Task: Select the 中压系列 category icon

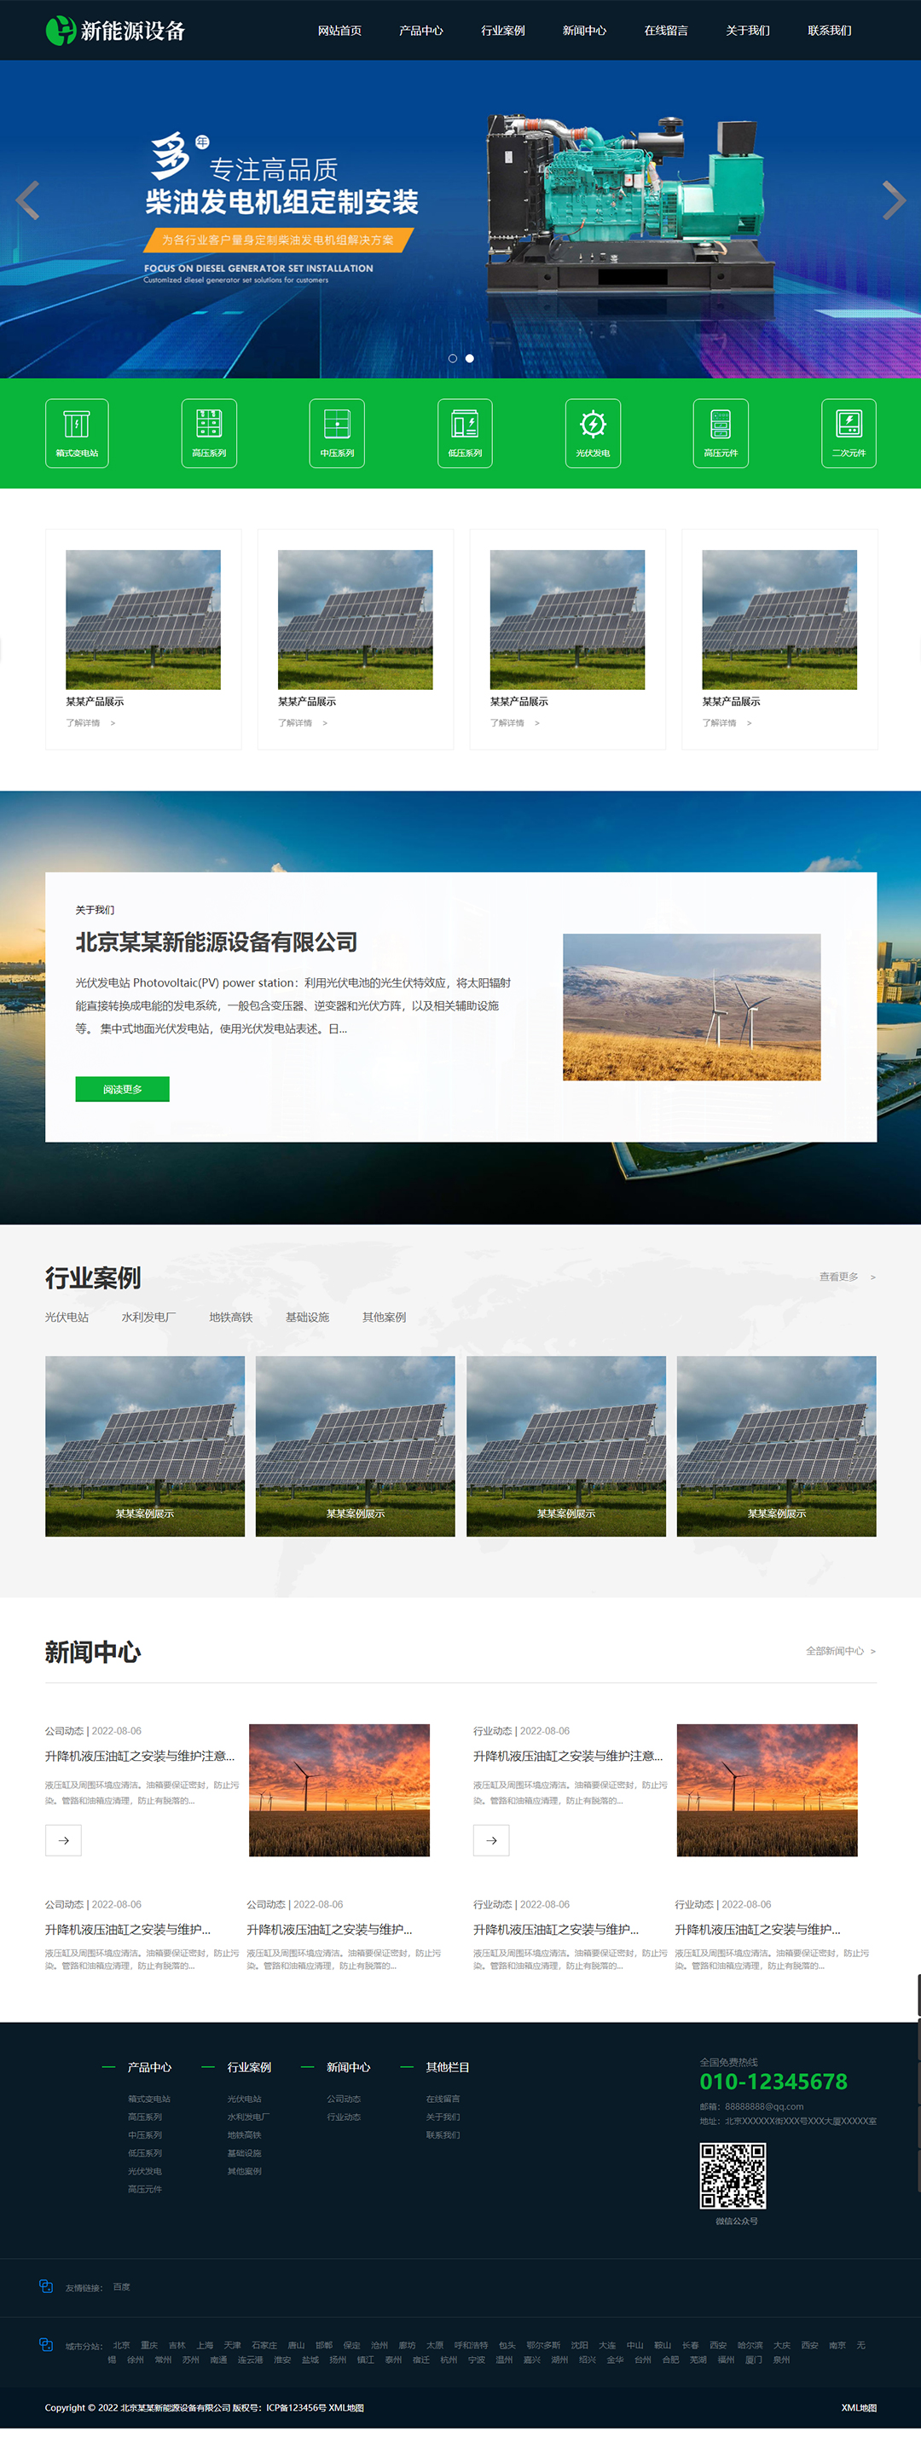Action: point(337,432)
